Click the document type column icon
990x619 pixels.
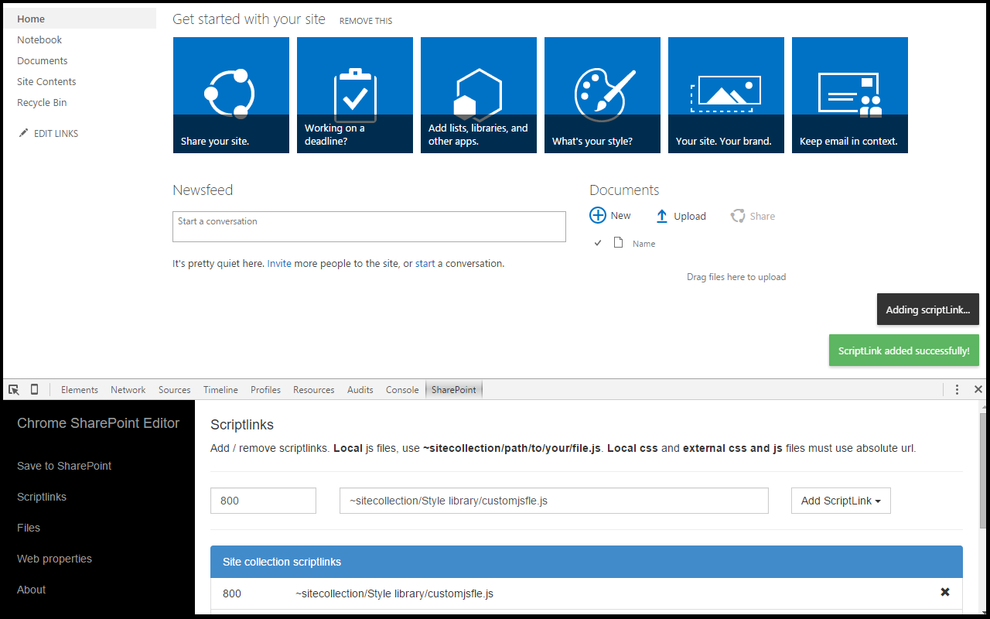618,243
